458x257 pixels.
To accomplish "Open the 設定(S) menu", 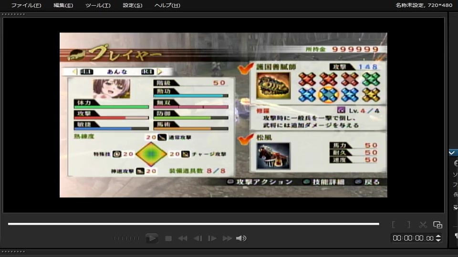I will [x=132, y=5].
